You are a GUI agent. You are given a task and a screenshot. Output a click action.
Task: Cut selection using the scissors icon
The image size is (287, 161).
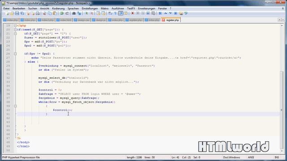44,13
